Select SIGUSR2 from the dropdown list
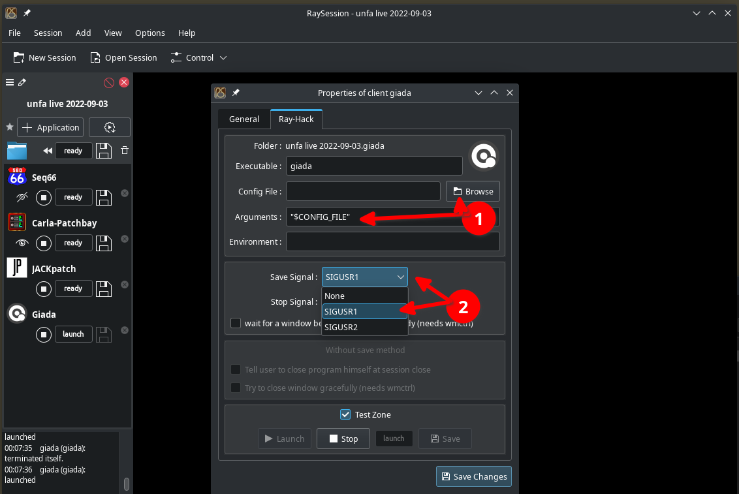Screen dimensions: 739x494 [x=365, y=327]
